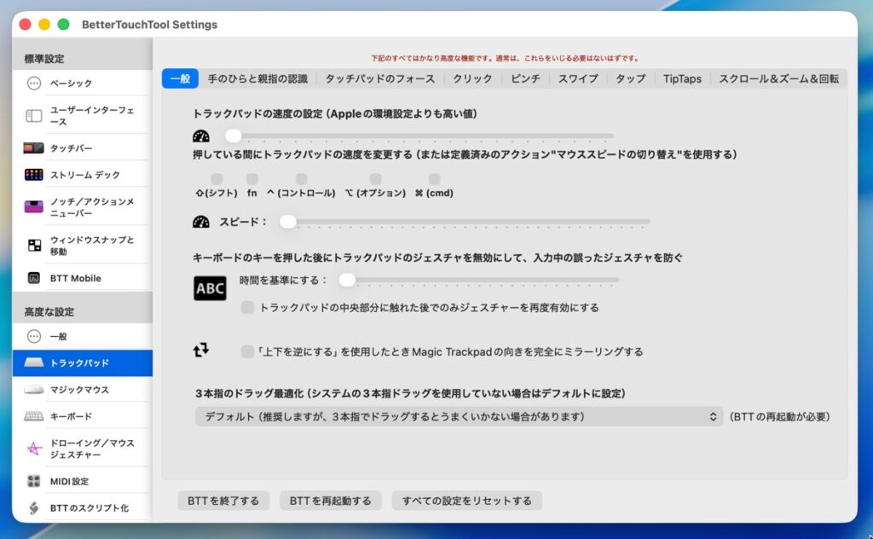The height and width of the screenshot is (539, 873).
Task: Open ノッチ／アクションメニューバー icon
Action: click(x=34, y=206)
